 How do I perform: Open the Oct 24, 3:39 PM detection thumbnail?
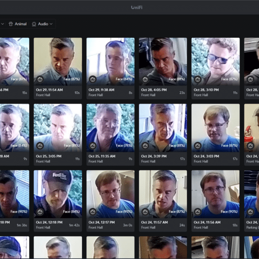pyautogui.click(x=163, y=128)
